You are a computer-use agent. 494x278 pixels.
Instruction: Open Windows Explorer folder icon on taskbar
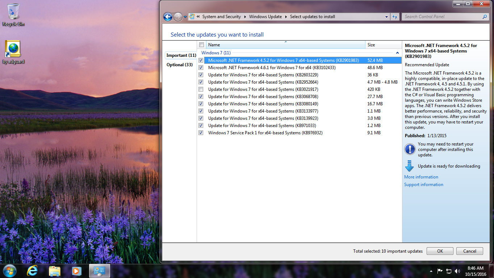tap(54, 271)
